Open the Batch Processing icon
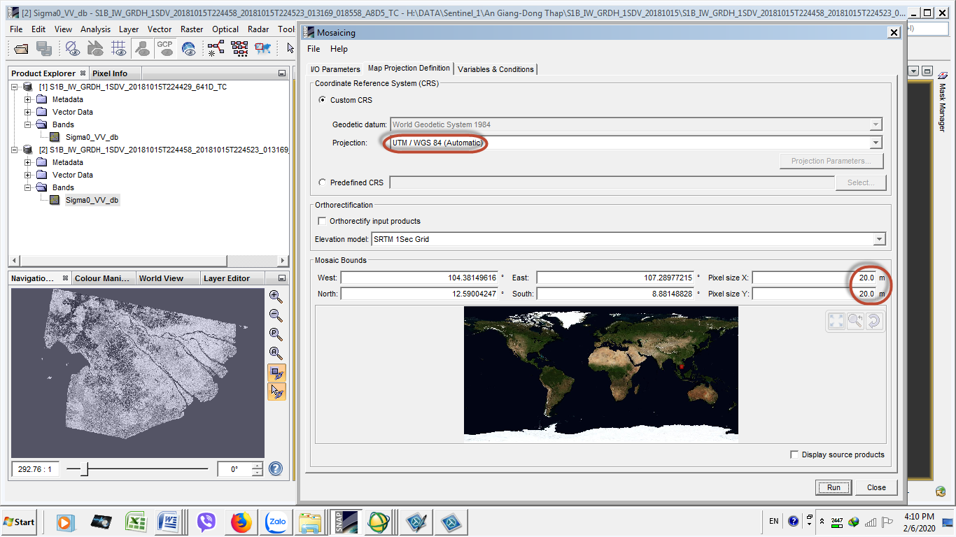This screenshot has width=956, height=537. 239,48
